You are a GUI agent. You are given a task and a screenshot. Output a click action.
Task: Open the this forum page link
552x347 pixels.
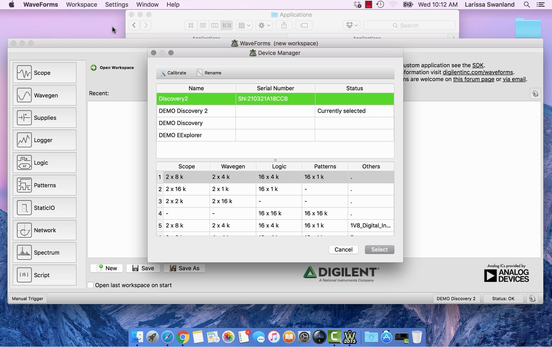[474, 79]
